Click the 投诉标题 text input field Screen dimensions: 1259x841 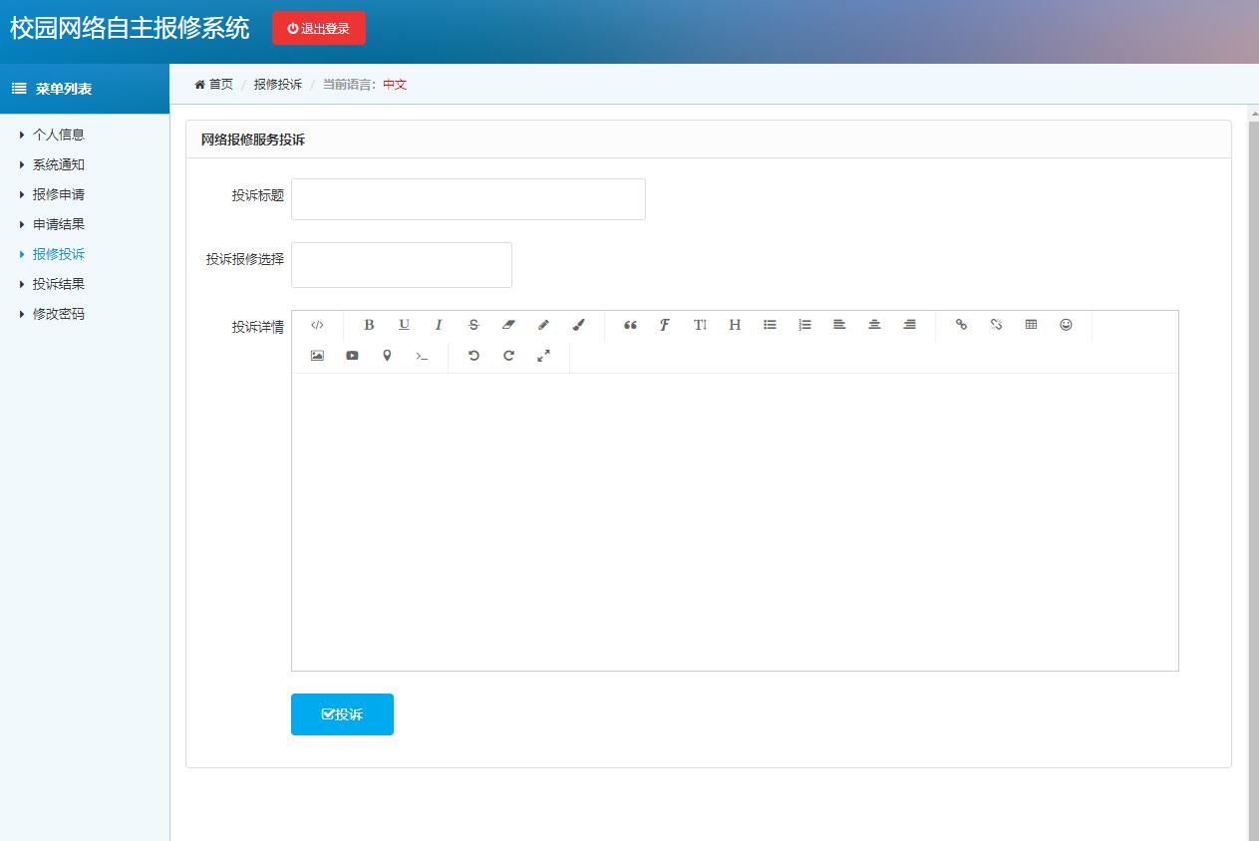coord(468,199)
